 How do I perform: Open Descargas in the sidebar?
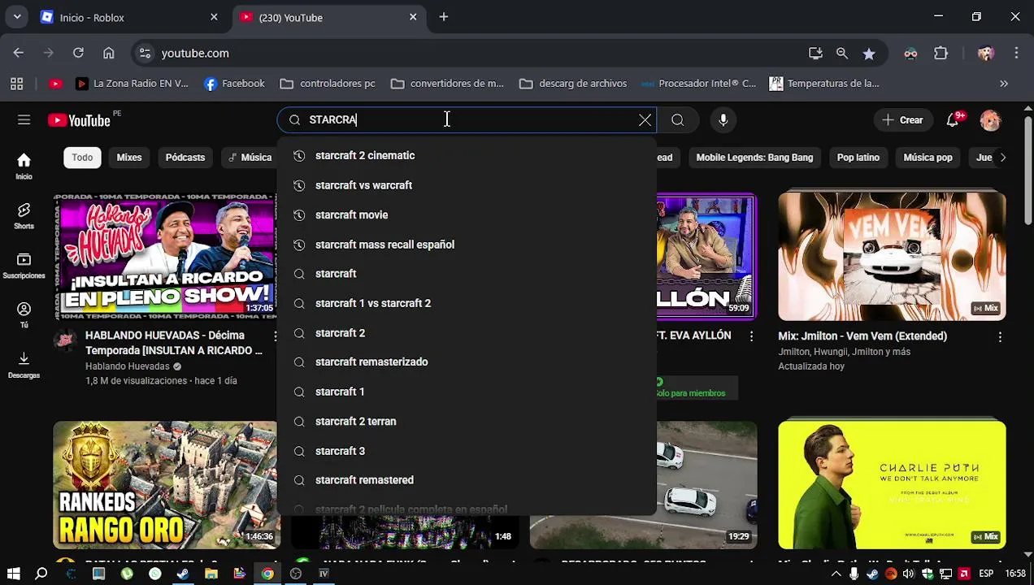click(x=24, y=364)
